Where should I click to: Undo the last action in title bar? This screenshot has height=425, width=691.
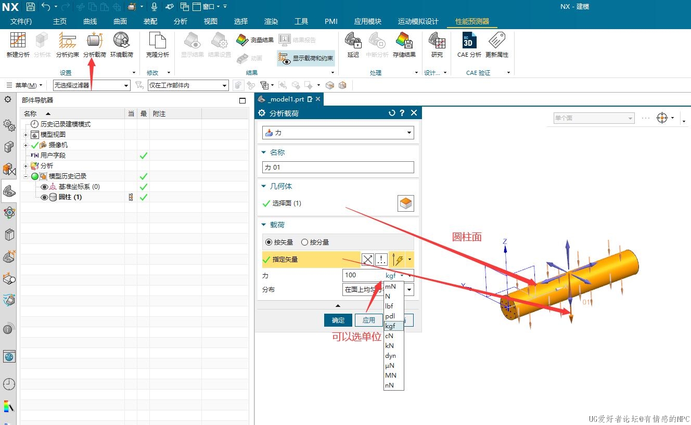tap(46, 7)
